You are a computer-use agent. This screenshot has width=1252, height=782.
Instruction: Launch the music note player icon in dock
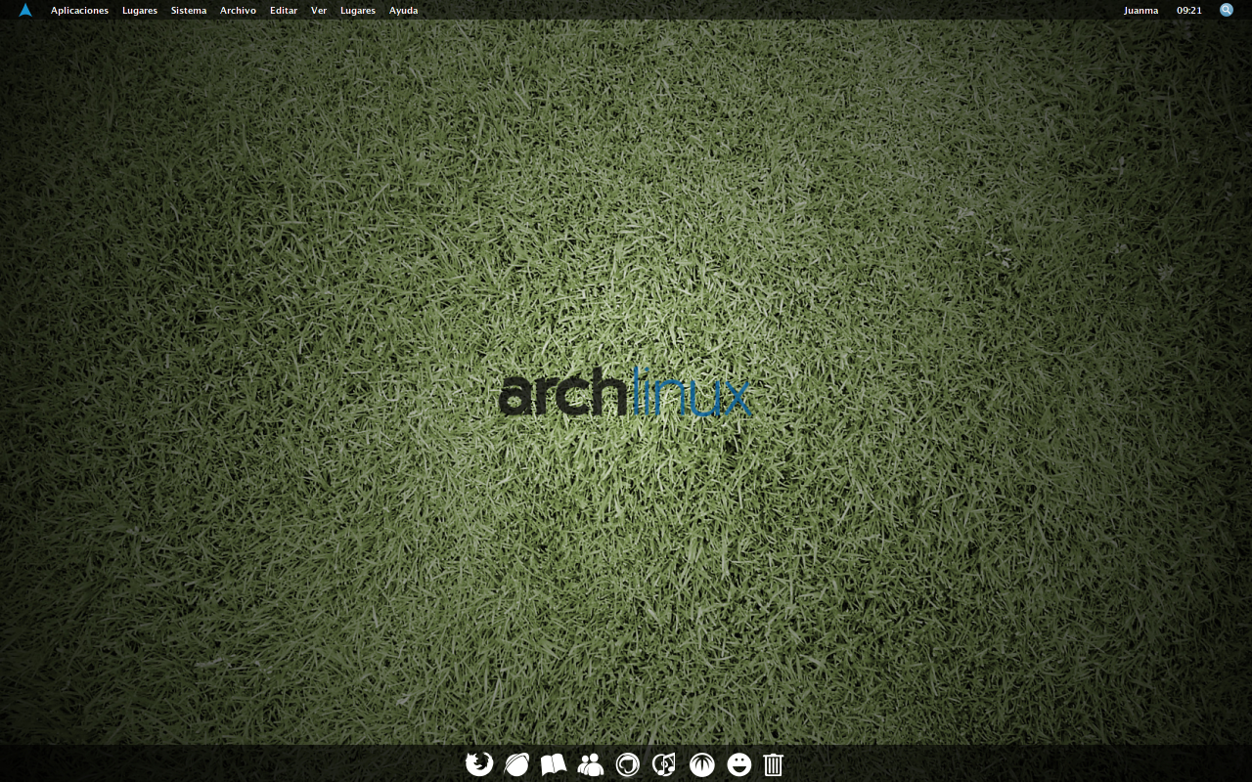[x=664, y=764]
